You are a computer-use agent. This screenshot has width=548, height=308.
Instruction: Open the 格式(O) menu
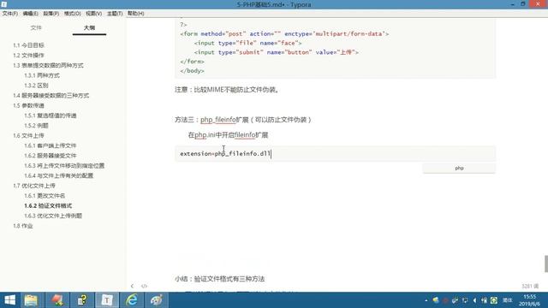72,14
